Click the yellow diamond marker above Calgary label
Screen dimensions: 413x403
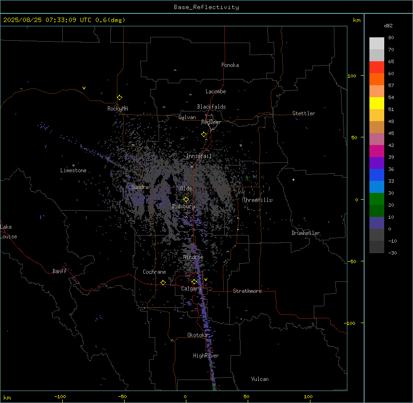pos(194,282)
